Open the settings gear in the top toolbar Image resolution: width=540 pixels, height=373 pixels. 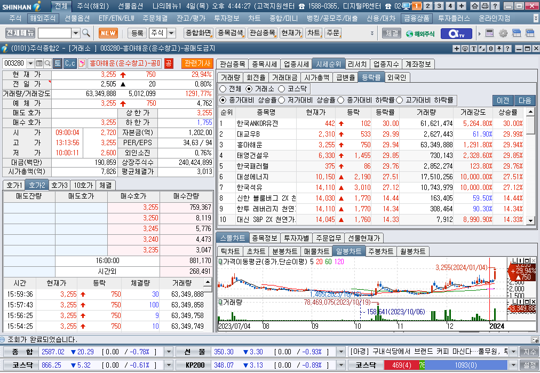point(503,33)
